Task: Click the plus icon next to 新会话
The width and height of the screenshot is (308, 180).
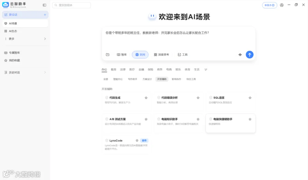Action: click(x=45, y=15)
